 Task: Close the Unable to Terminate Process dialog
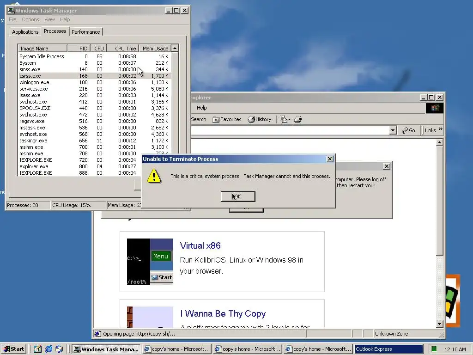330,159
